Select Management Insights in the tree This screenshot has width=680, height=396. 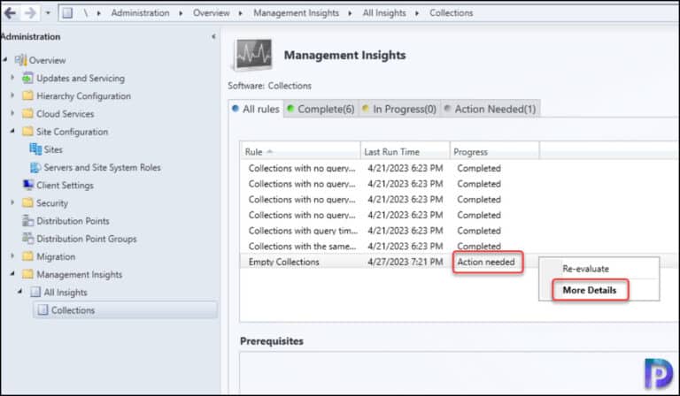pos(80,274)
